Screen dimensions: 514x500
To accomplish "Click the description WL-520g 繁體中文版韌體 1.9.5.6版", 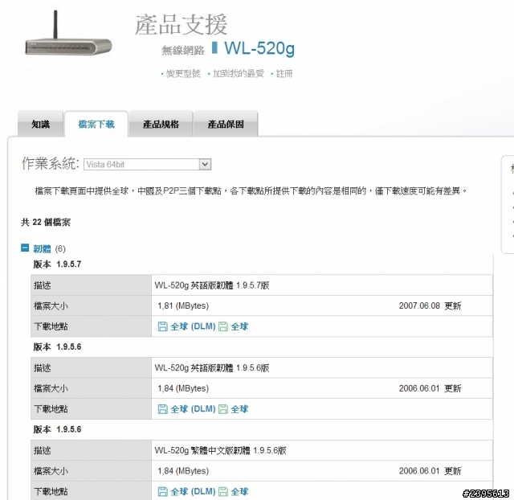I will point(220,450).
